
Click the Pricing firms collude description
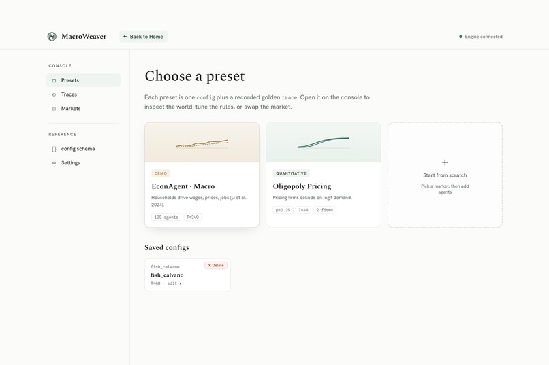tap(313, 198)
